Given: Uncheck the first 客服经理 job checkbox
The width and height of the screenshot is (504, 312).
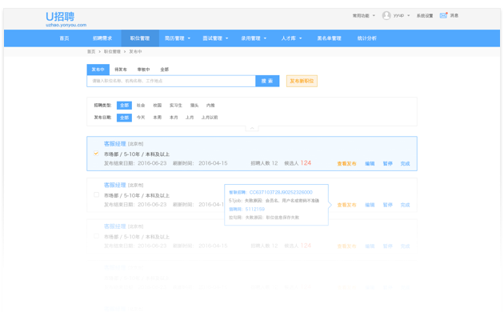Looking at the screenshot, I should click(x=96, y=154).
